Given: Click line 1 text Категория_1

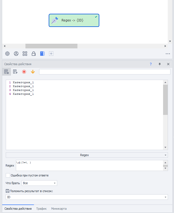Looking at the screenshot, I should coord(23,82).
